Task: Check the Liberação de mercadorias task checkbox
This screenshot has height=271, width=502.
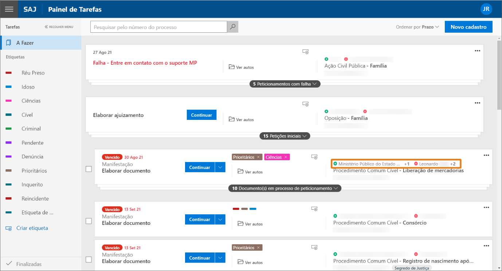Action: [89, 169]
